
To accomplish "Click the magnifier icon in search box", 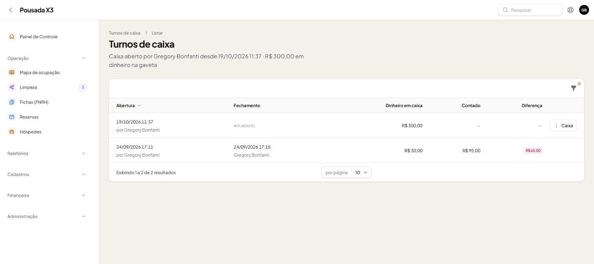I will [505, 10].
